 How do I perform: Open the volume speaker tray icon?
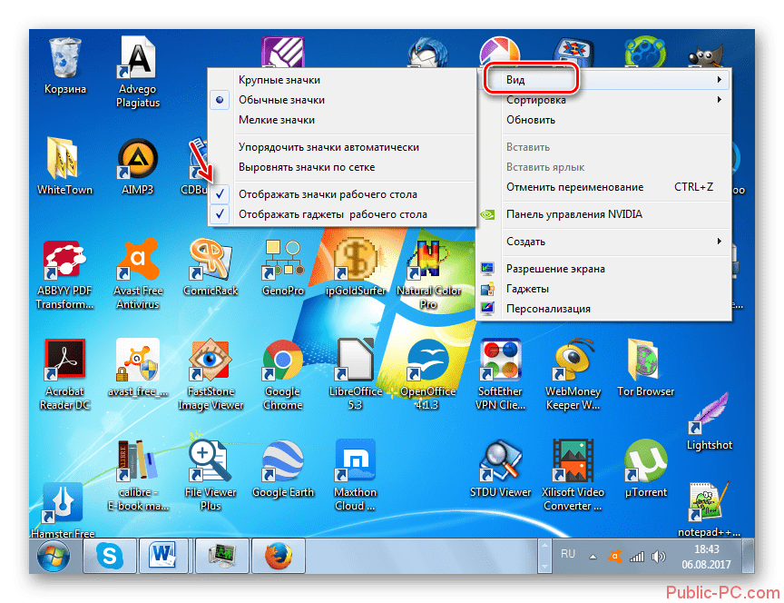(x=659, y=557)
